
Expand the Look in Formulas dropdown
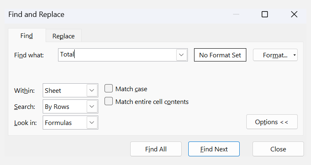point(92,123)
